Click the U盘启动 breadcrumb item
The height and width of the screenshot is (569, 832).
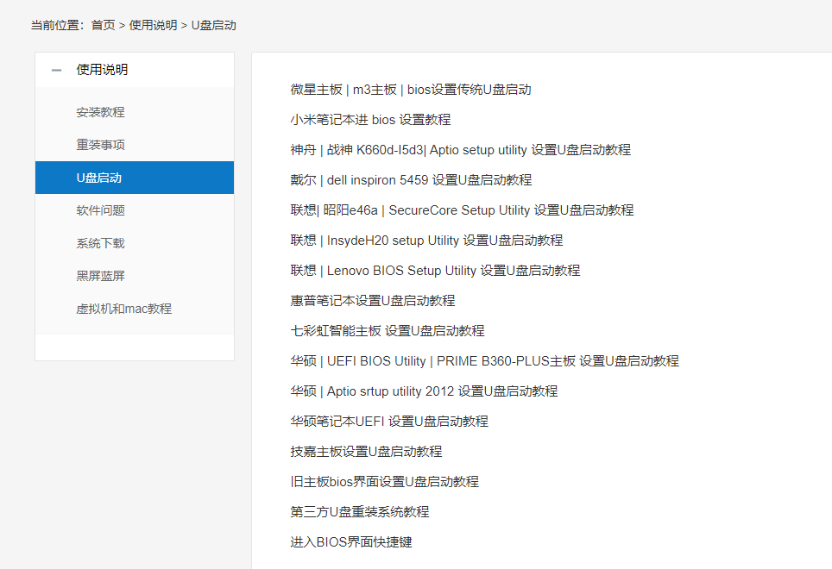pyautogui.click(x=213, y=25)
